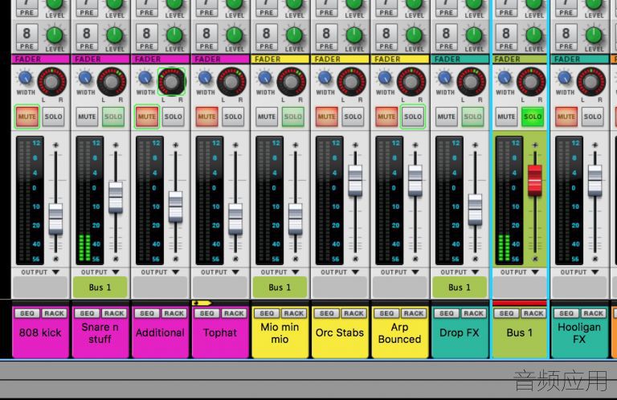This screenshot has height=400, width=617.
Task: Click the FADER section header on Mio min mio
Action: click(x=280, y=59)
